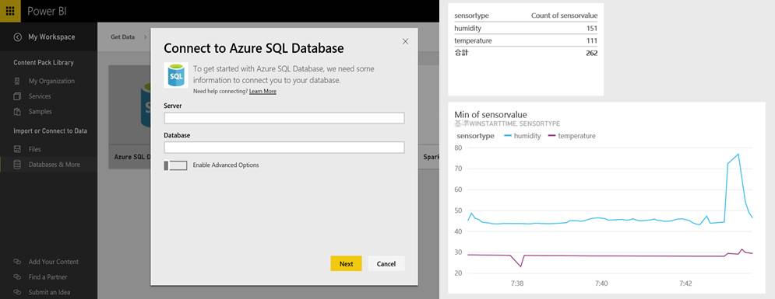Screen dimensions: 775x299
Task: Cancel the database connection dialog
Action: coord(386,263)
